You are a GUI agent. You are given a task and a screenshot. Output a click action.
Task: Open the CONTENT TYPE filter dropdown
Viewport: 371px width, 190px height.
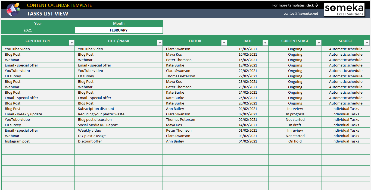click(71, 43)
